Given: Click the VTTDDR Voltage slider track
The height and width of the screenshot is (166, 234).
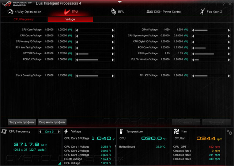Looking at the screenshot, I should click(x=95, y=54).
